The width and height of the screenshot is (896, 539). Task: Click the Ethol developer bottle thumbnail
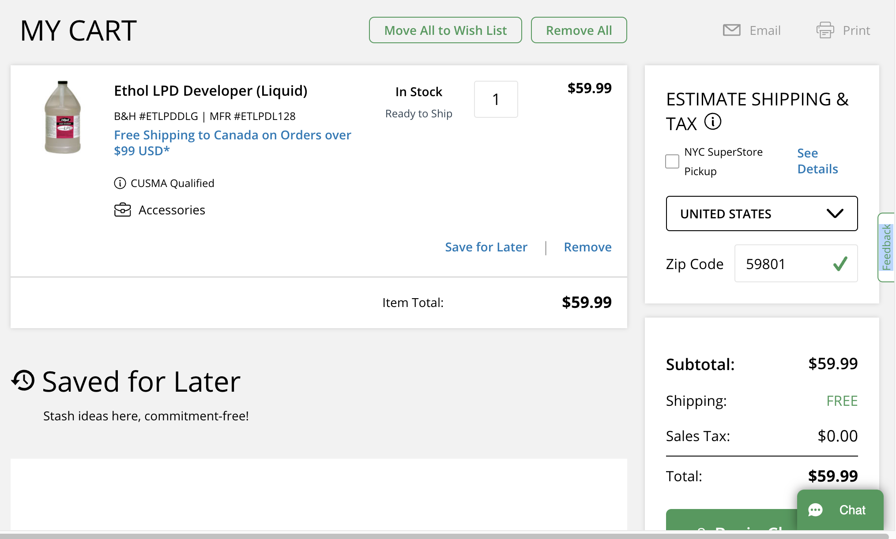[63, 117]
